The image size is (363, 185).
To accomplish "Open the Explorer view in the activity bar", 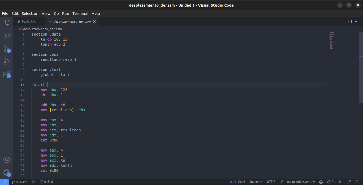I will [7, 23].
